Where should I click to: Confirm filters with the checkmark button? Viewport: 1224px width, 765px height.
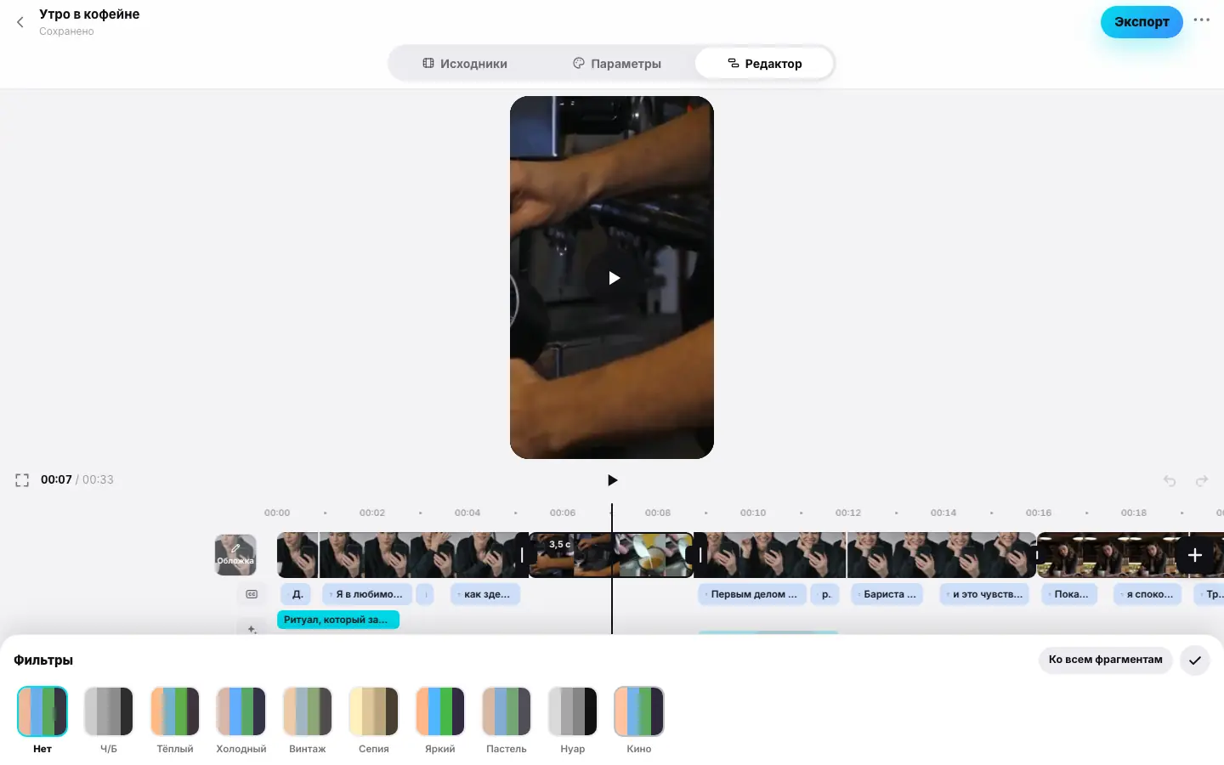[1194, 660]
